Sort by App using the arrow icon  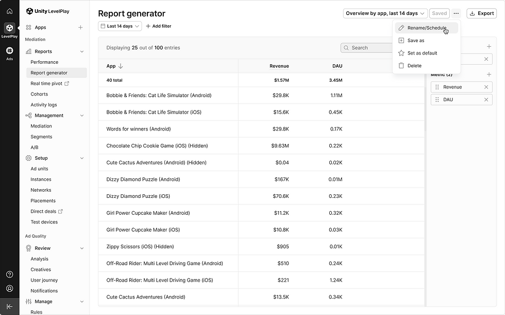pos(121,66)
